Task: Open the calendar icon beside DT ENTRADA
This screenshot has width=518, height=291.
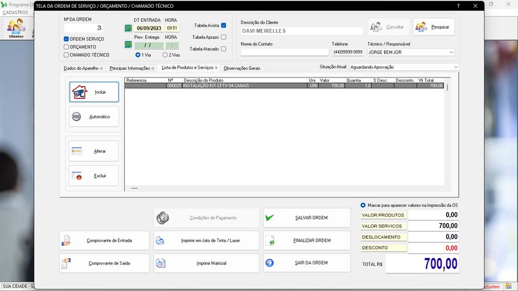Action: 128,28
